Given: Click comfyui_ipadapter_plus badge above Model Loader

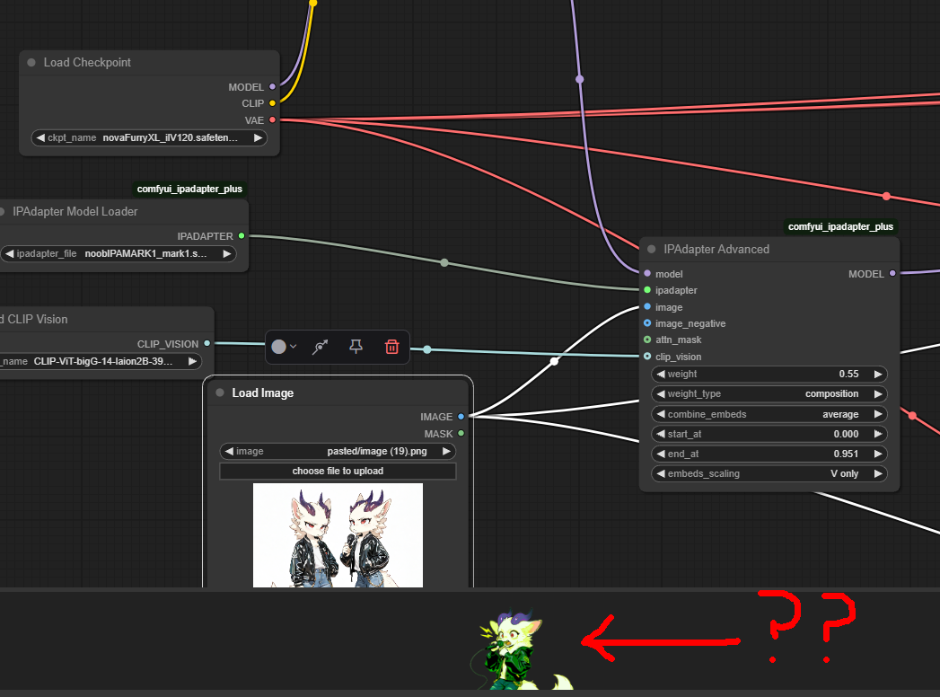Looking at the screenshot, I should point(189,189).
